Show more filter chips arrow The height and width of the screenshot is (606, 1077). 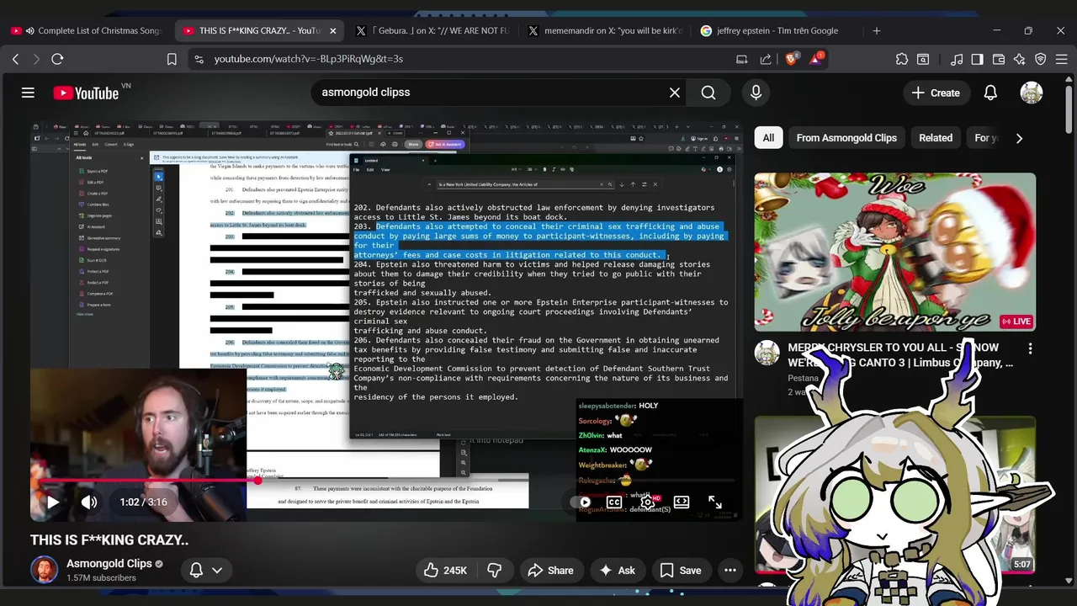point(1019,138)
